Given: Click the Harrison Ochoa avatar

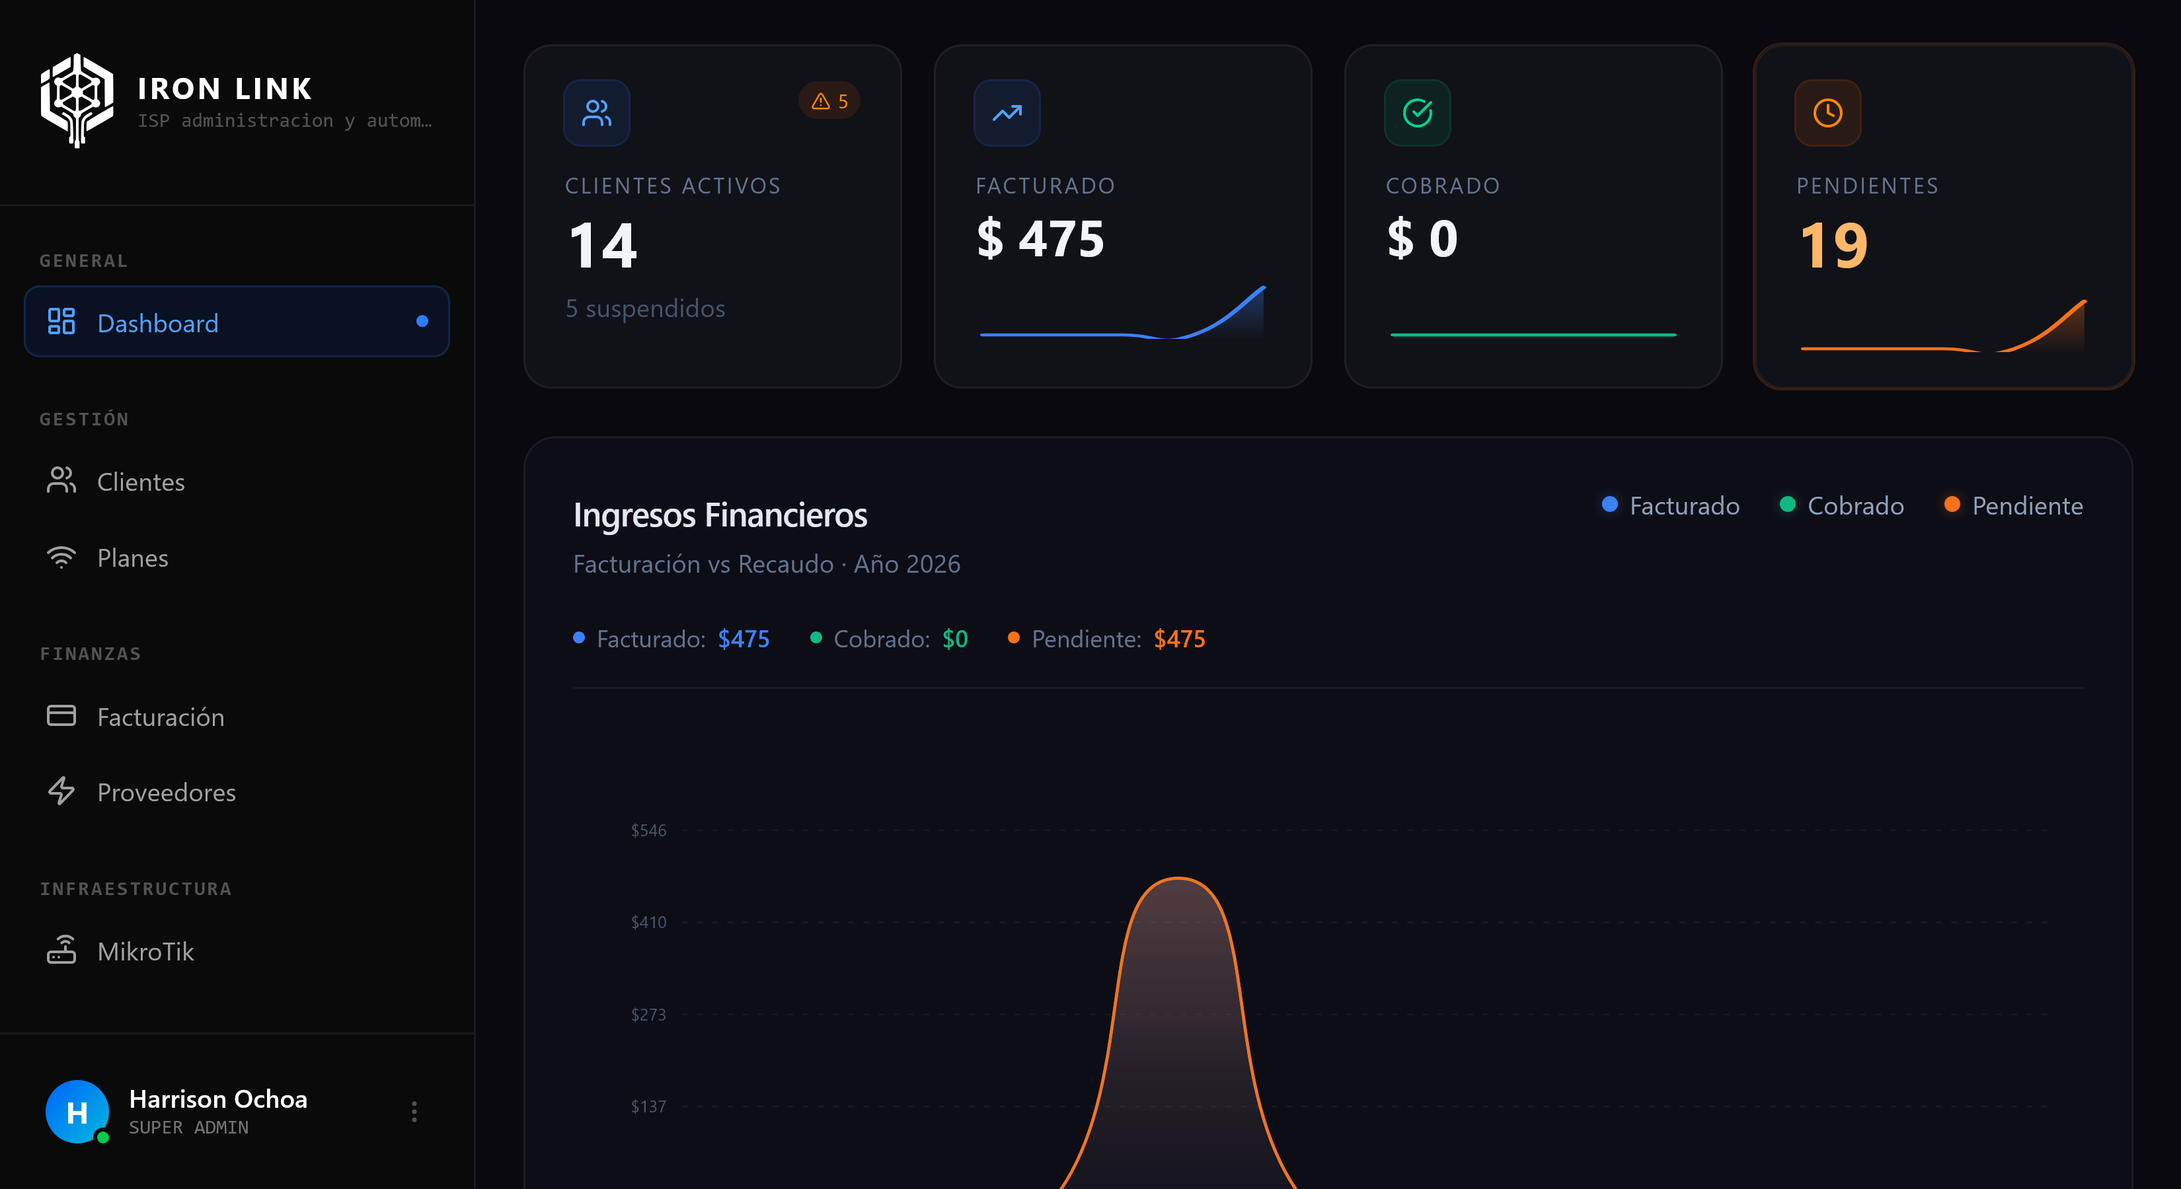Looking at the screenshot, I should [77, 1112].
